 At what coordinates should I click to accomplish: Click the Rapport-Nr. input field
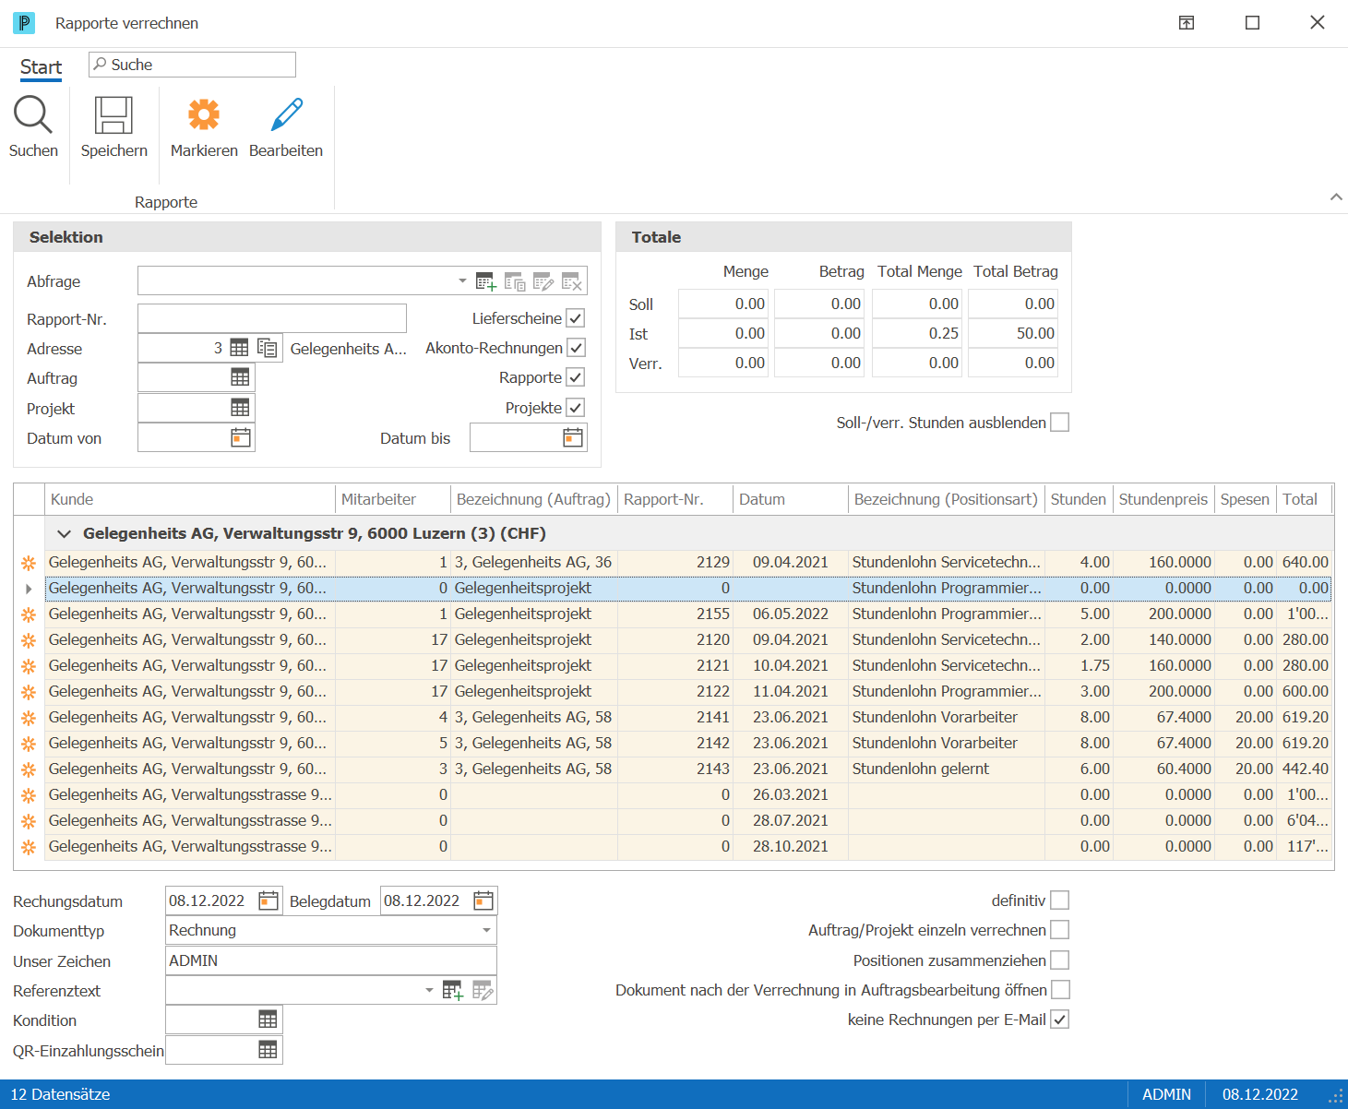[272, 318]
